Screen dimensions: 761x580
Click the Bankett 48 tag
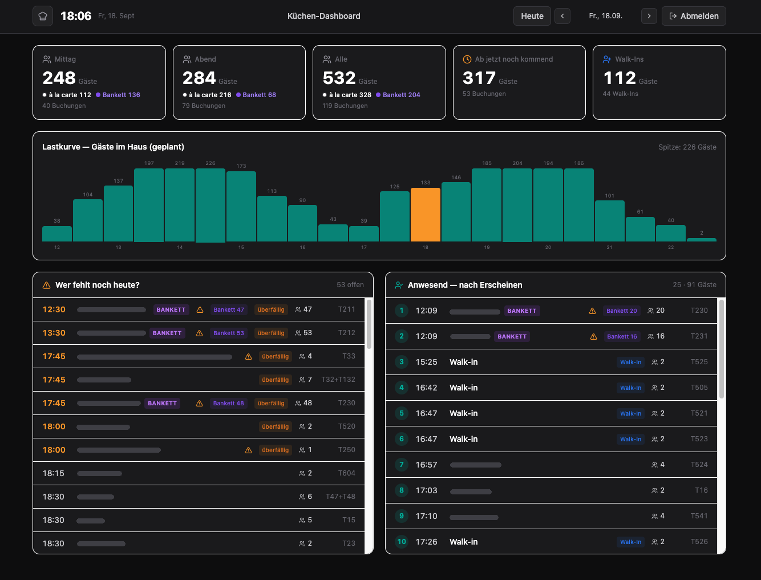click(229, 403)
